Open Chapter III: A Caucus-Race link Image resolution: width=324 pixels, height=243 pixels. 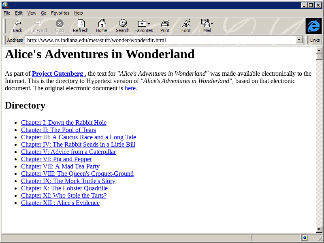pos(79,137)
